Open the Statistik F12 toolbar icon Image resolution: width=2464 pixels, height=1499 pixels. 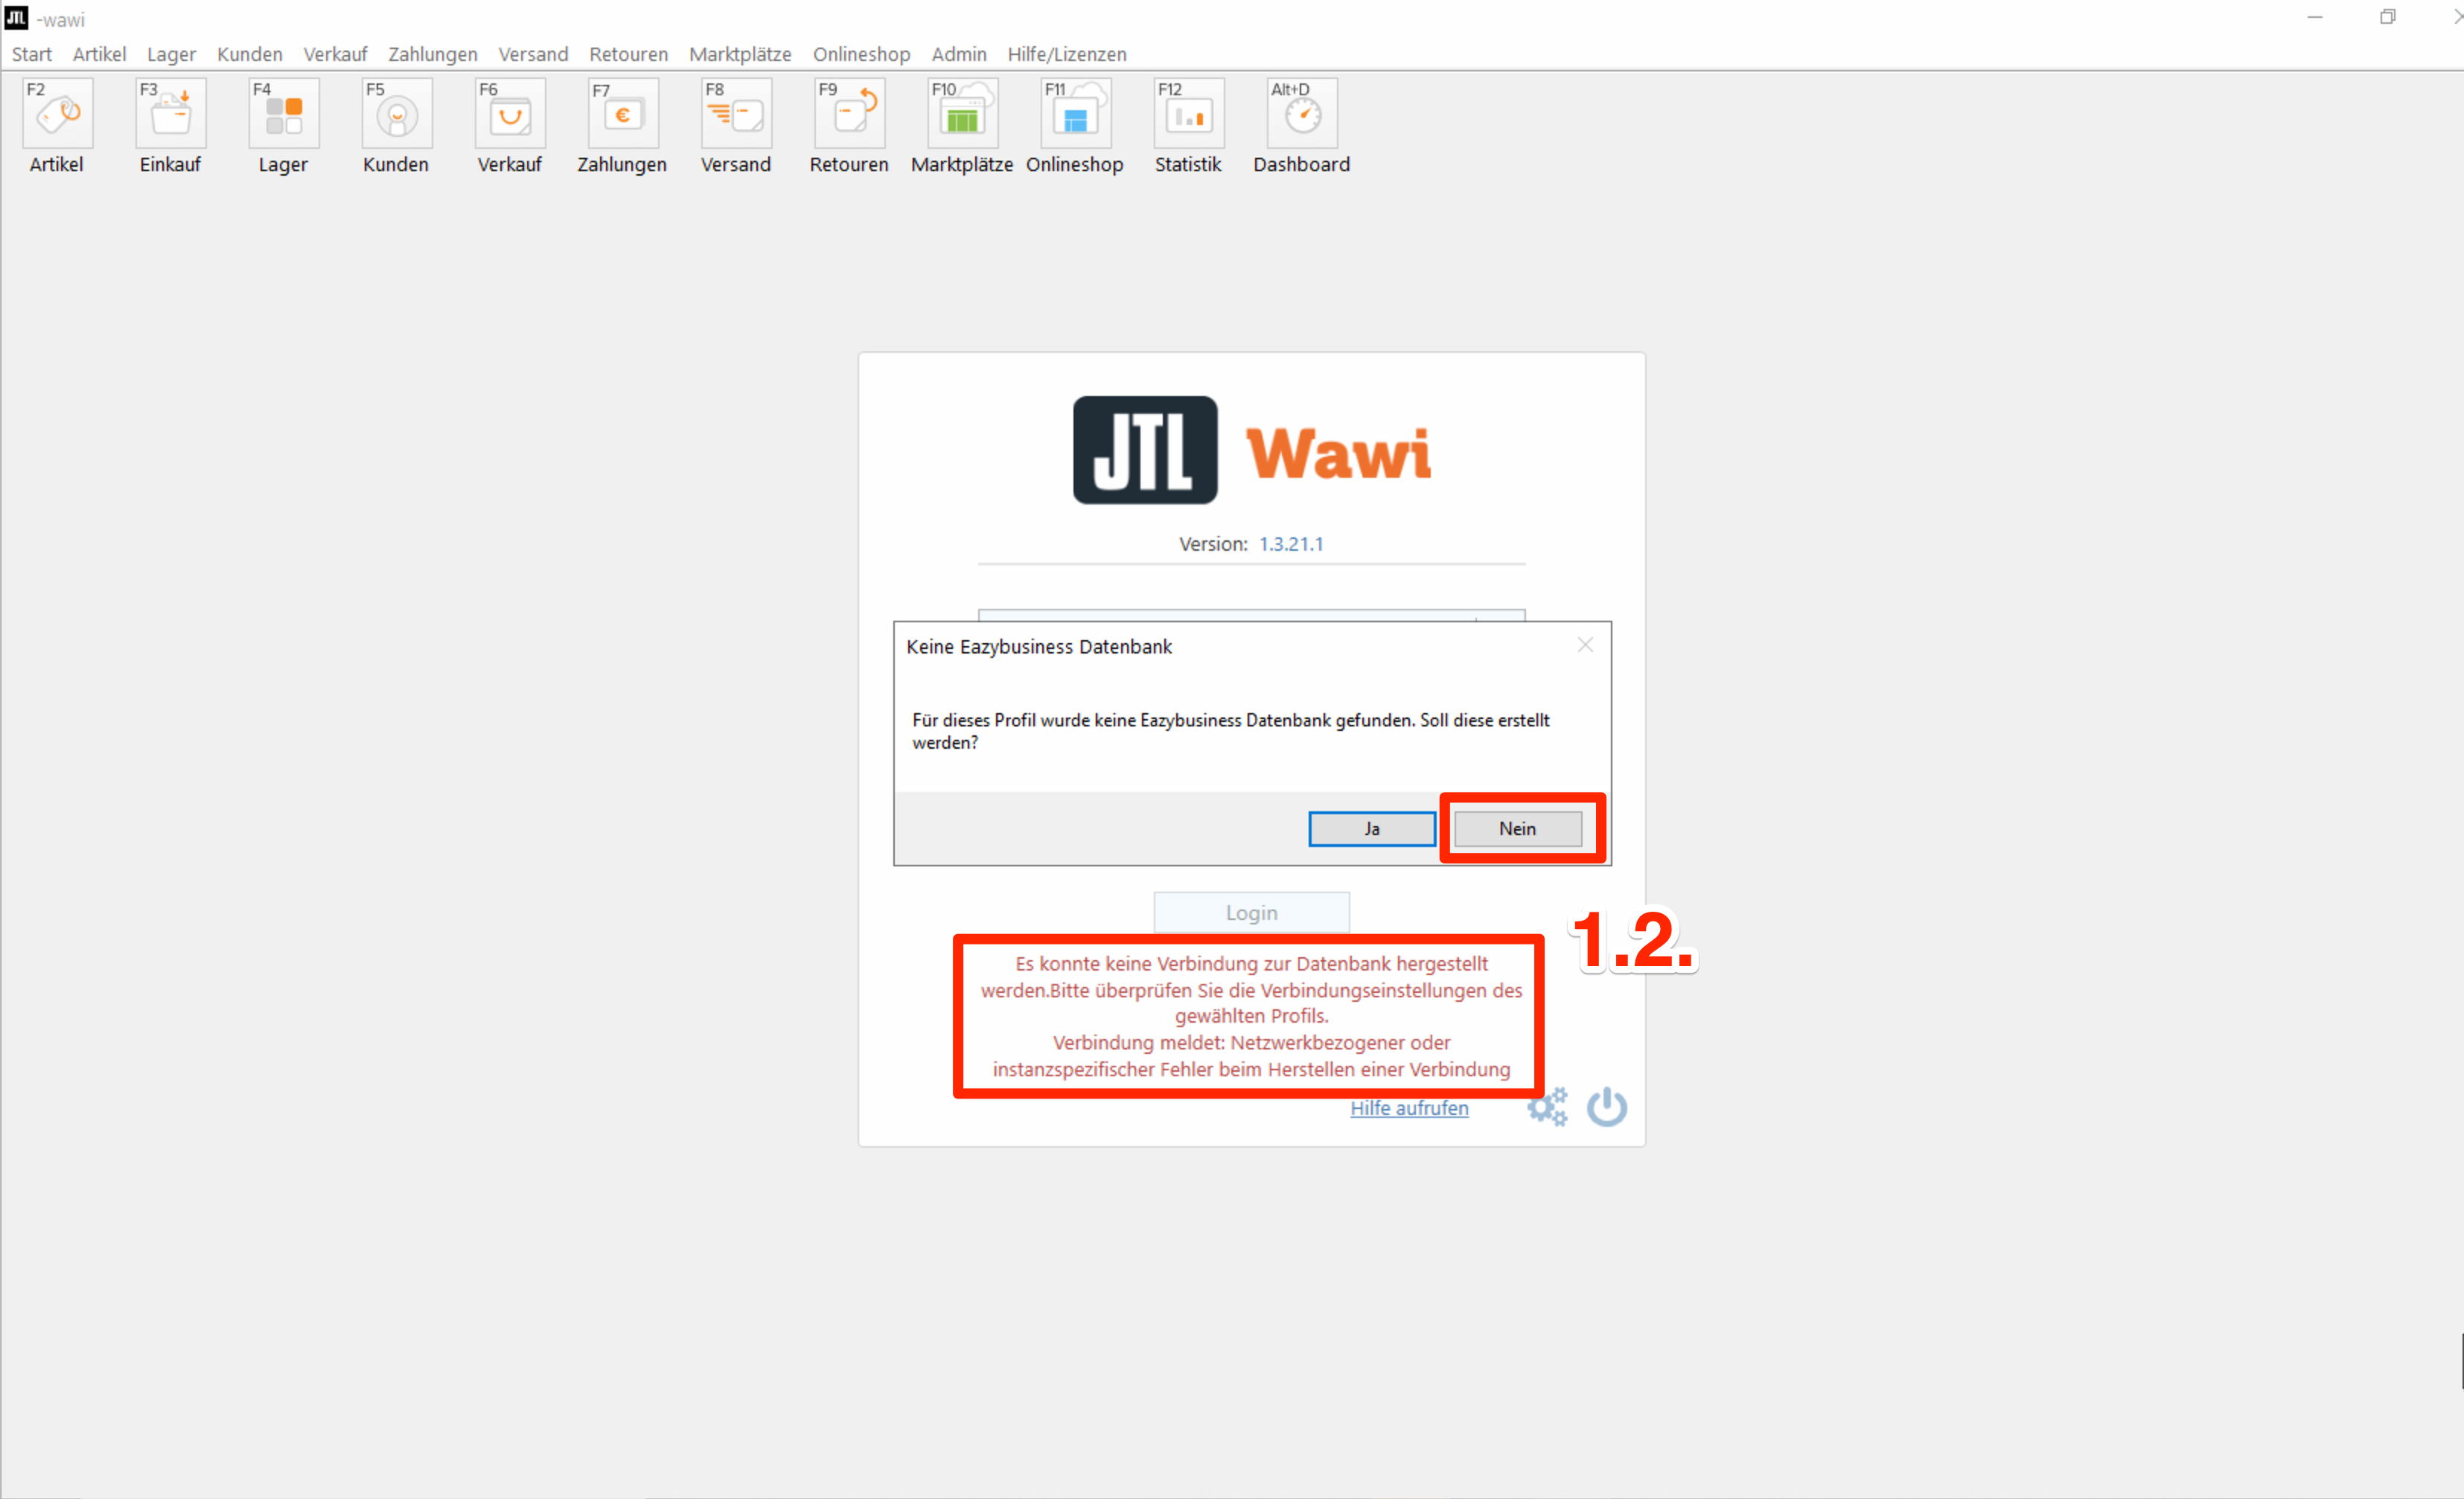point(1188,115)
